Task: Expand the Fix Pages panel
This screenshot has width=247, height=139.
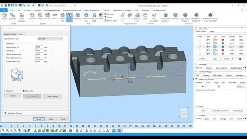Action: [196, 115]
